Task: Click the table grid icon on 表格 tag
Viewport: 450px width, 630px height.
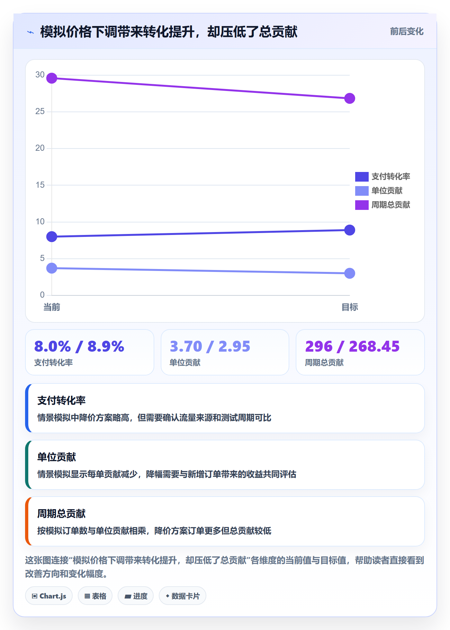Action: [87, 596]
